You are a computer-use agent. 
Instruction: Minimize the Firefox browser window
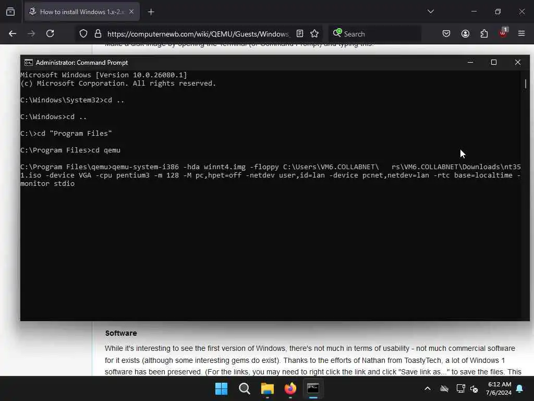pos(474,11)
